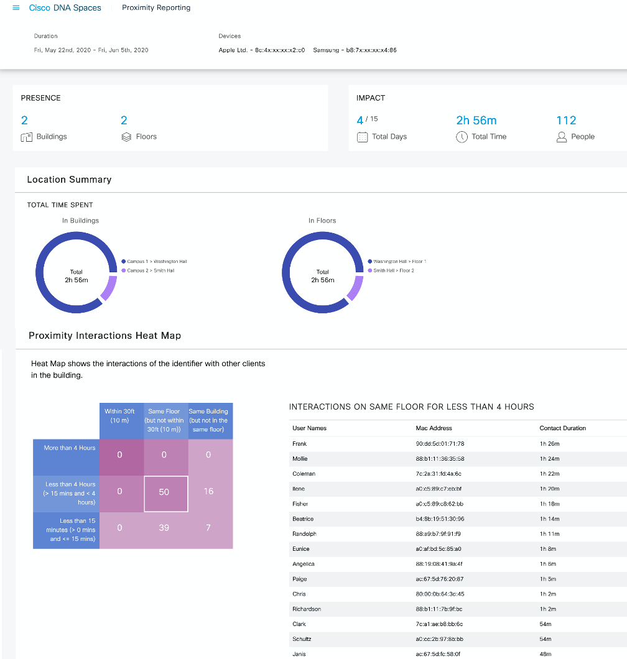Select heat map cell with value 50
Viewport: 627px width, 659px height.
point(164,492)
